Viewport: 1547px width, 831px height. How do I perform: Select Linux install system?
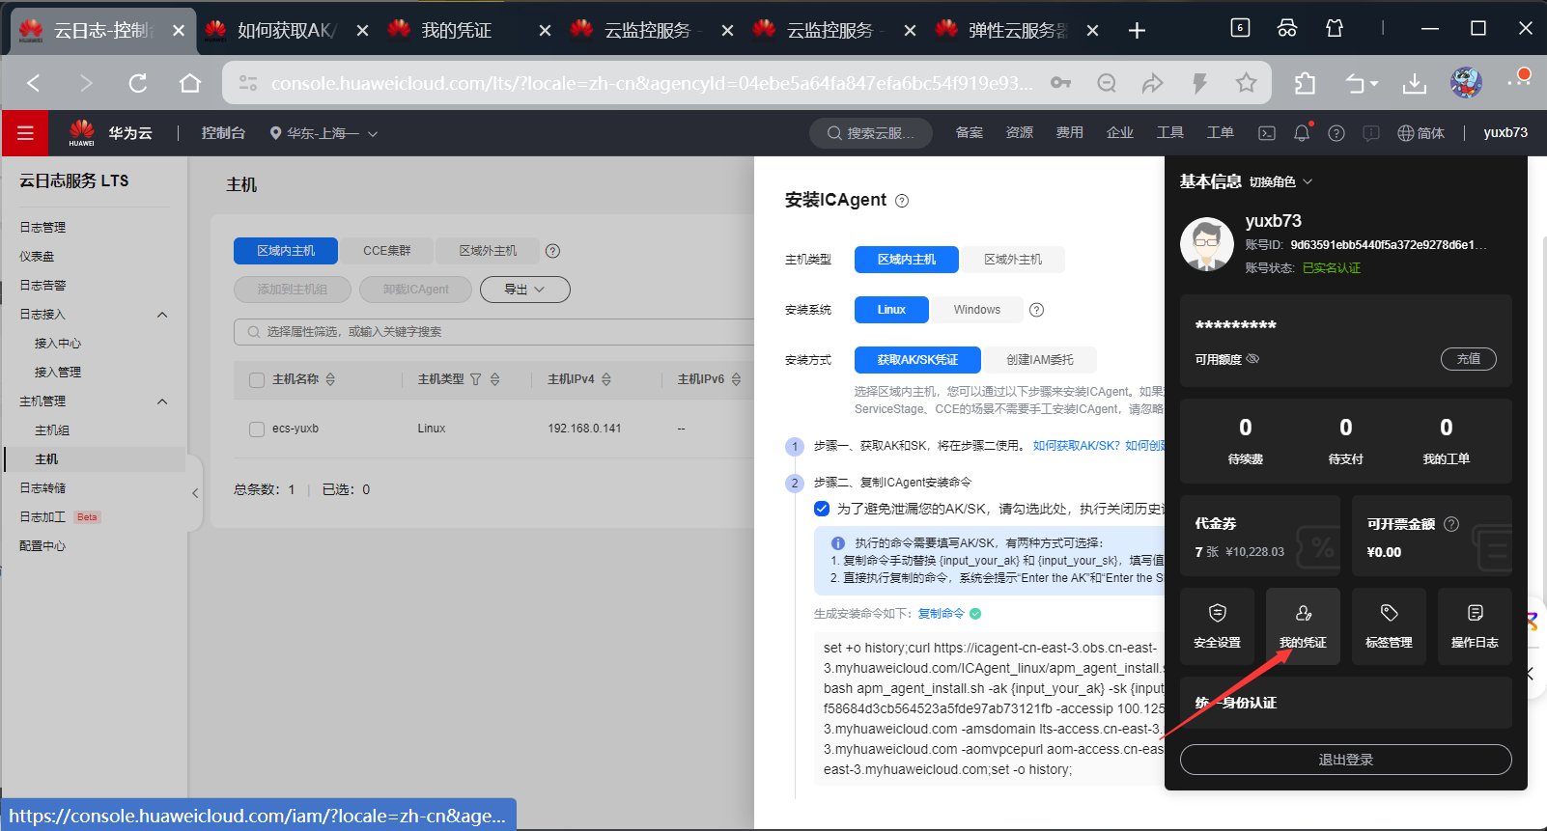coord(891,310)
